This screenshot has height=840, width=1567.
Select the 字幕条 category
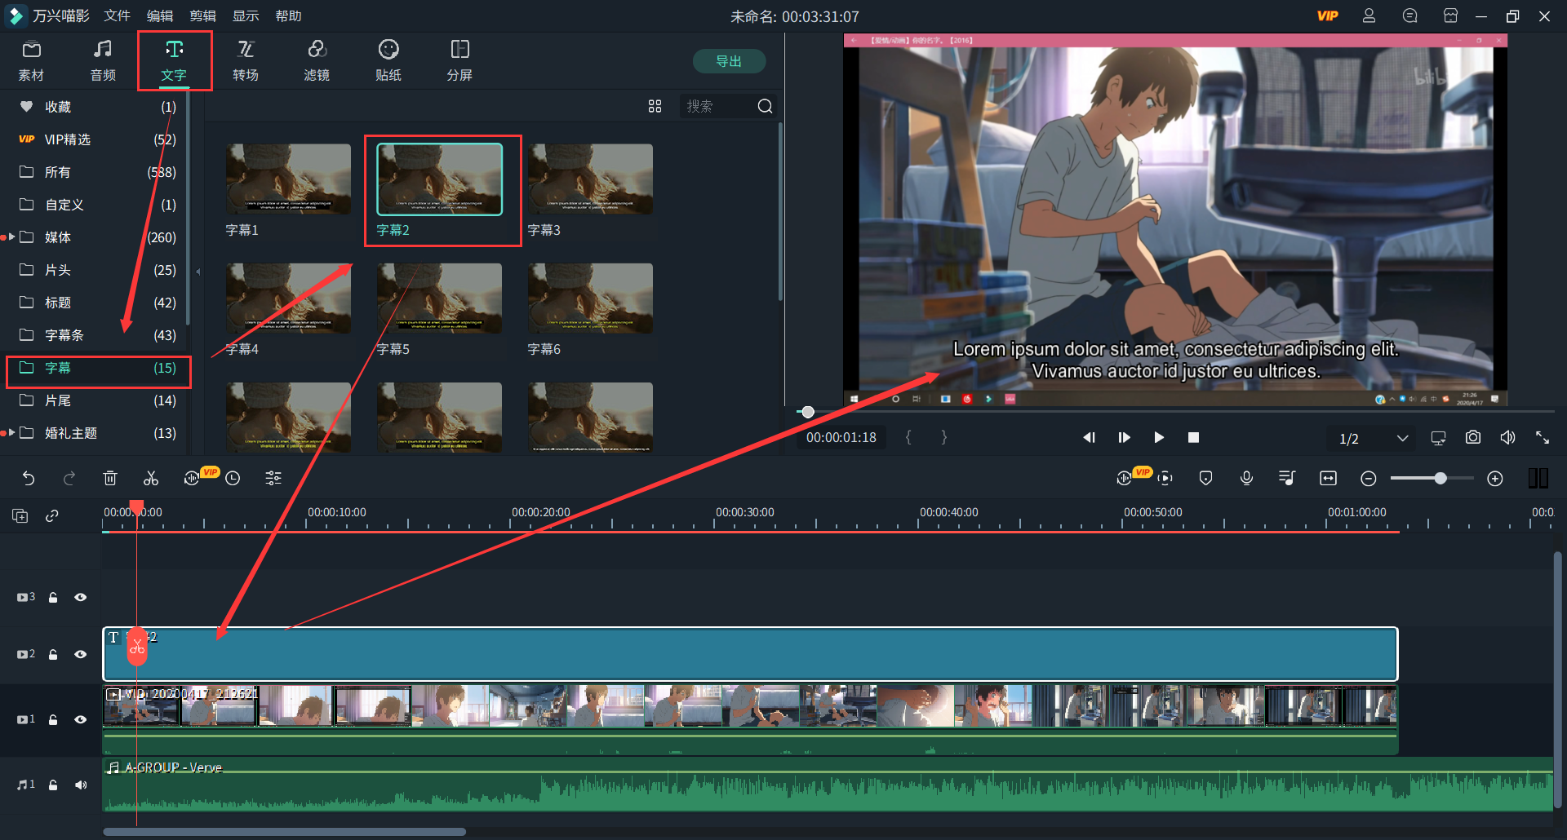[64, 335]
